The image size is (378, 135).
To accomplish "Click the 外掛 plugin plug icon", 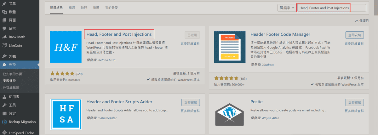I will pyautogui.click(x=4, y=65).
